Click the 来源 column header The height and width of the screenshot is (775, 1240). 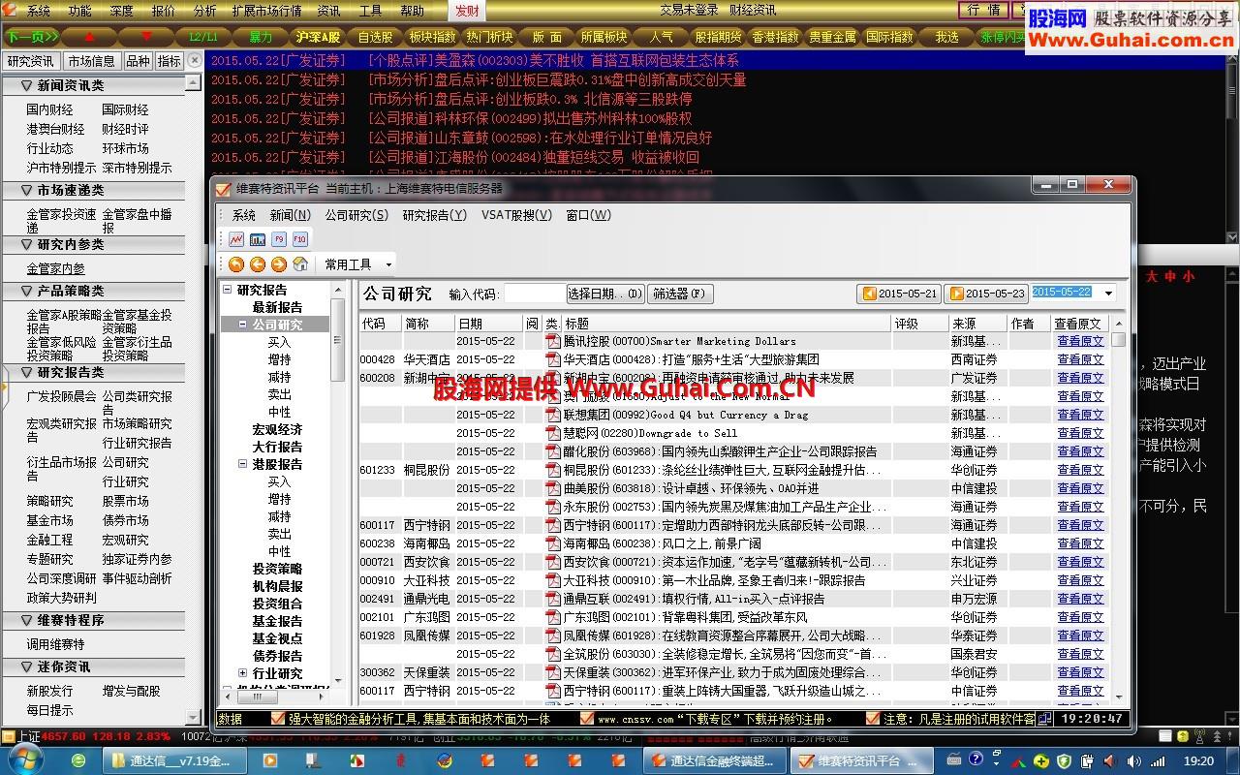978,324
